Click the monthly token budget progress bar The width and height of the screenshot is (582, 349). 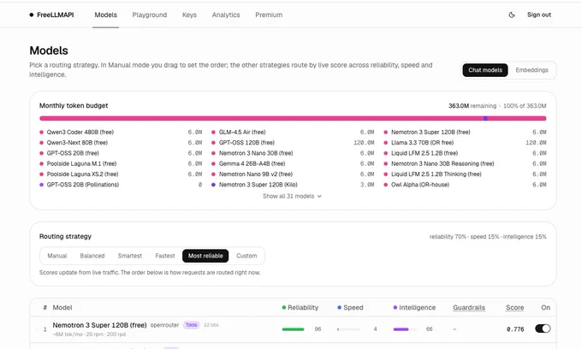pos(293,118)
